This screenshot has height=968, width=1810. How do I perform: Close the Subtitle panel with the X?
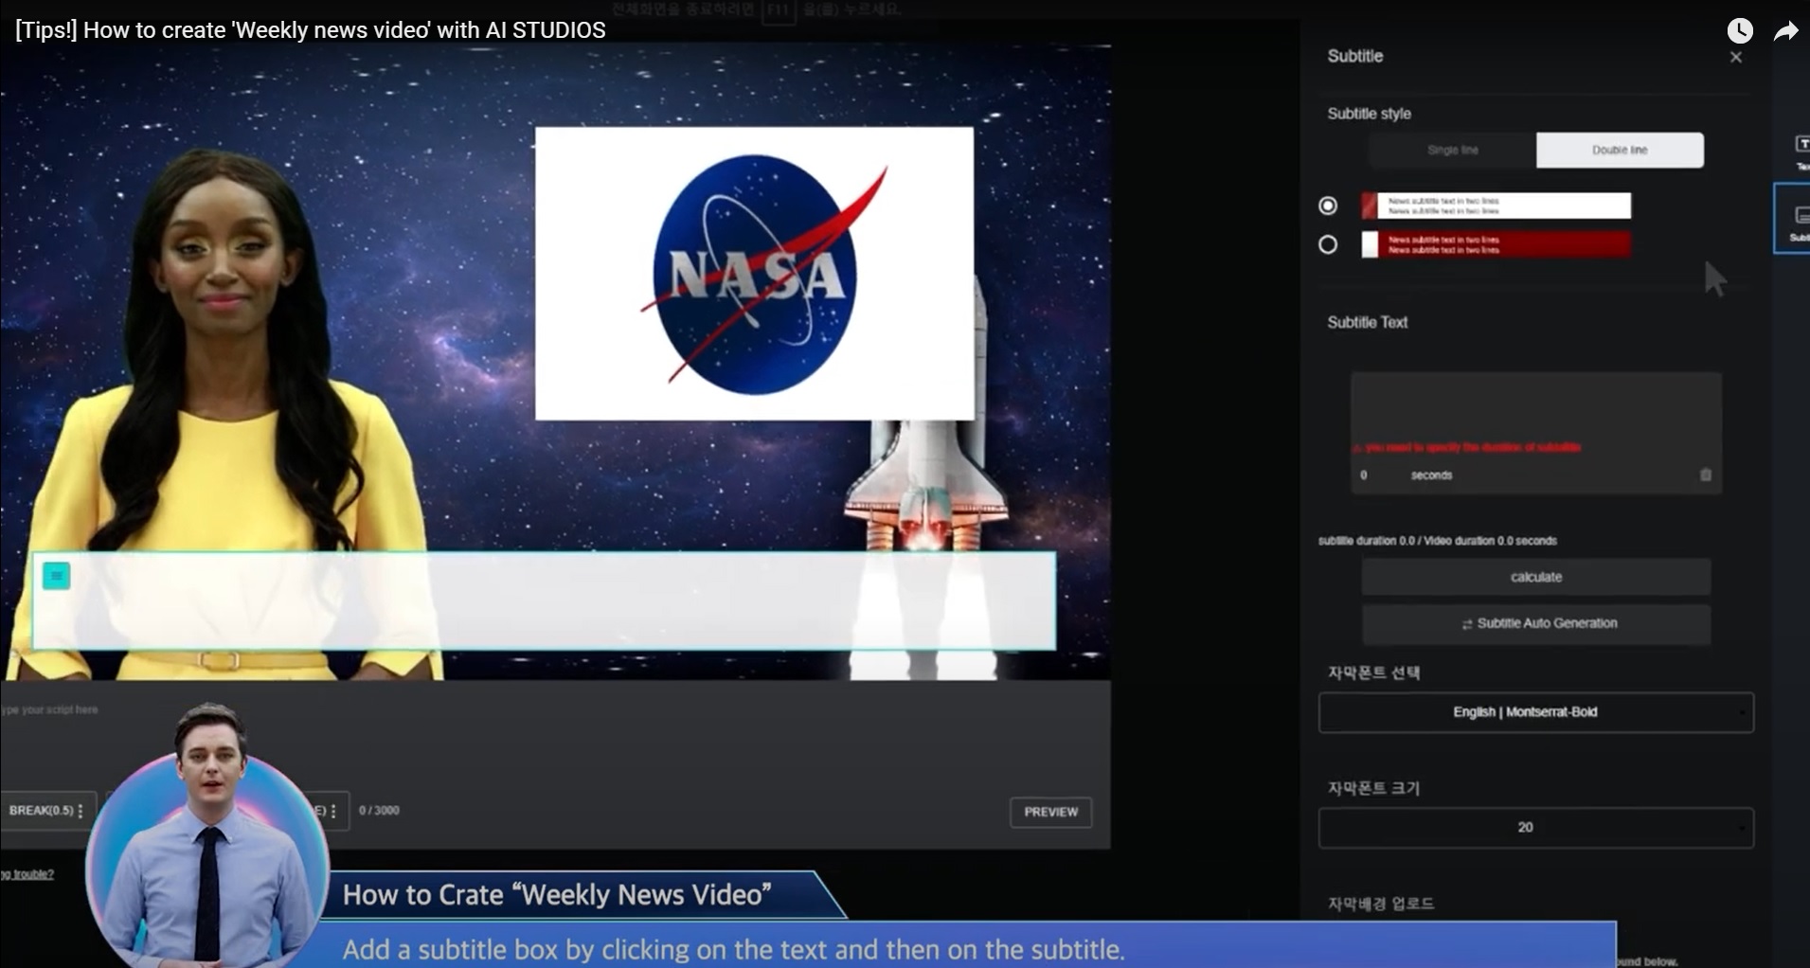coord(1736,58)
